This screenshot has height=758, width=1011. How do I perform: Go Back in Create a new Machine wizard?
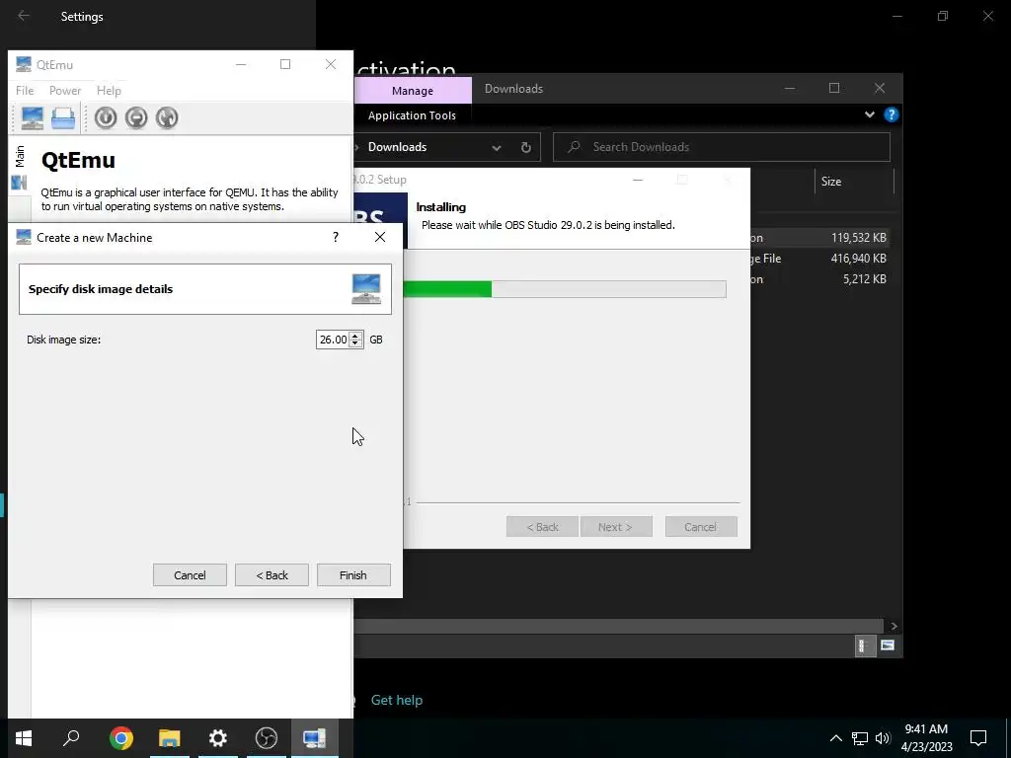pos(272,575)
